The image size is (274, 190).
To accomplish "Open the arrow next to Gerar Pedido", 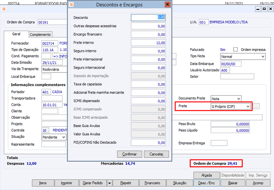I will coord(109,183).
